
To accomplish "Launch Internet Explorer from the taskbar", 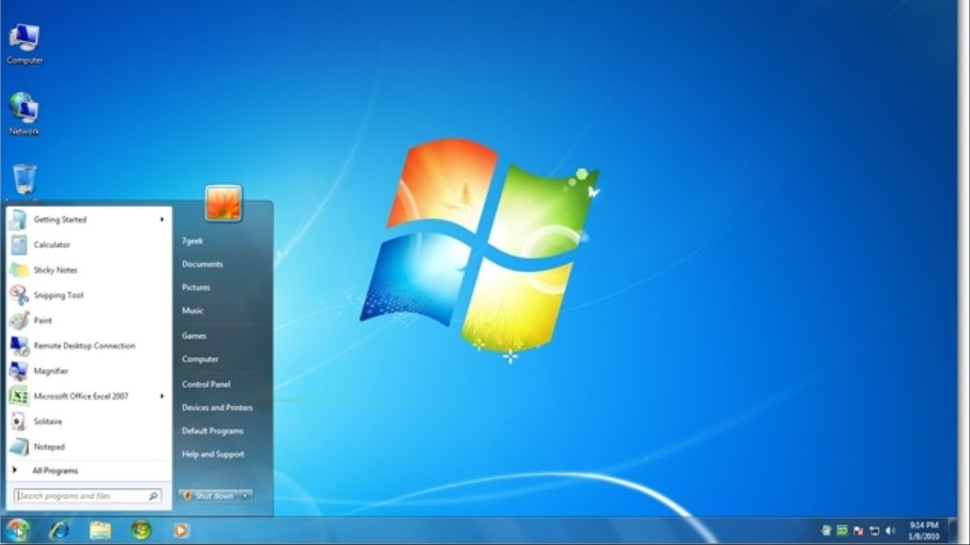I will [59, 530].
